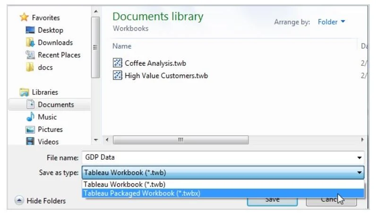Sort files by the Name column header

(x=122, y=46)
